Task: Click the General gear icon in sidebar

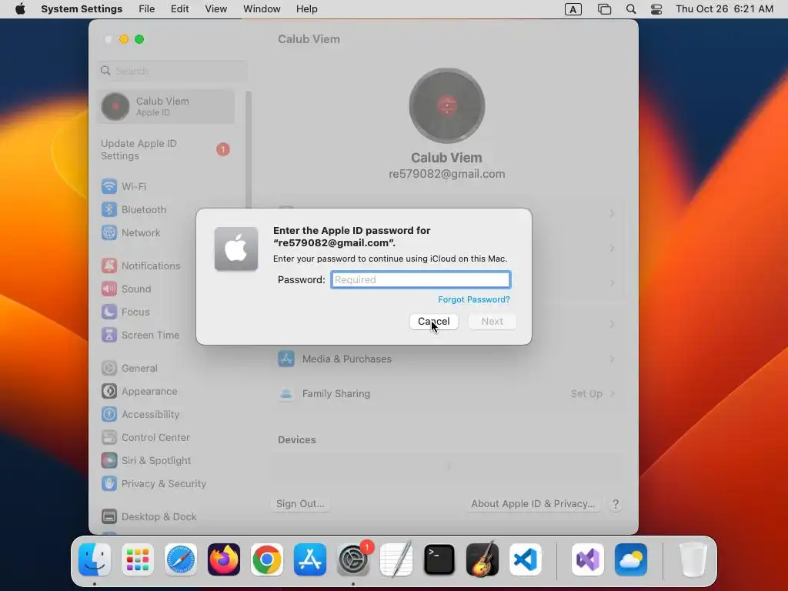Action: (x=109, y=368)
